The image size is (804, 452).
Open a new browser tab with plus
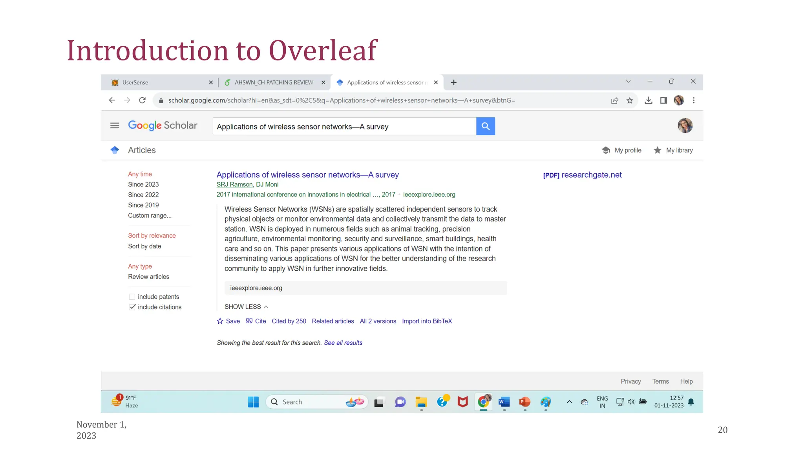[453, 82]
